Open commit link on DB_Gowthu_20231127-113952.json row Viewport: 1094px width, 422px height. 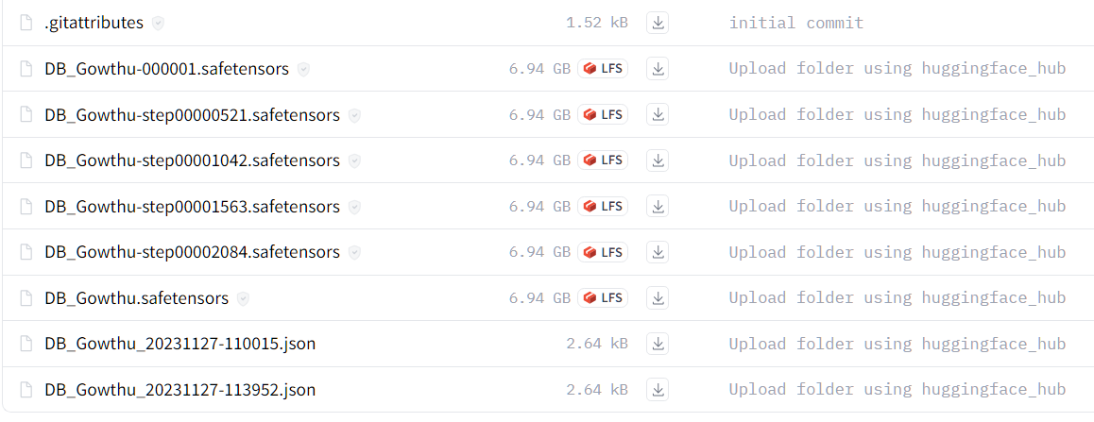(897, 390)
